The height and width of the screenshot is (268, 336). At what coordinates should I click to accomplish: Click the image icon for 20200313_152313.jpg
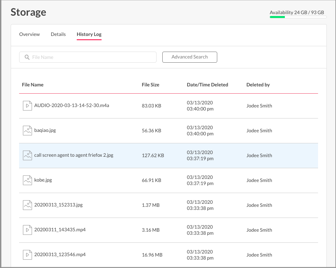point(27,205)
